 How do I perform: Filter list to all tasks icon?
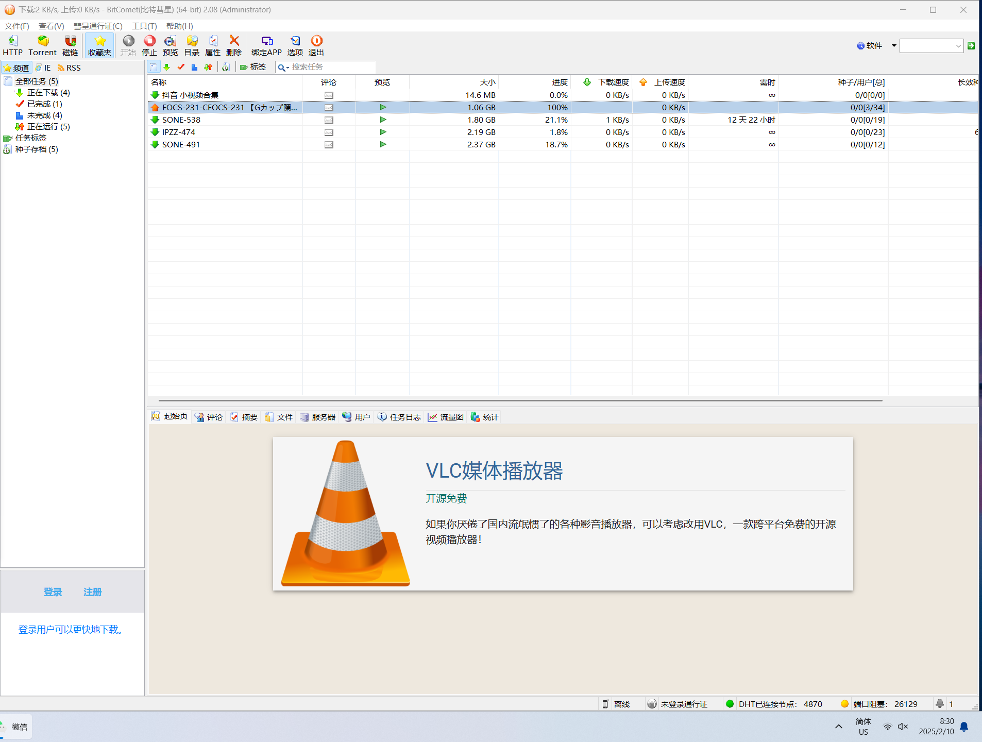[154, 67]
